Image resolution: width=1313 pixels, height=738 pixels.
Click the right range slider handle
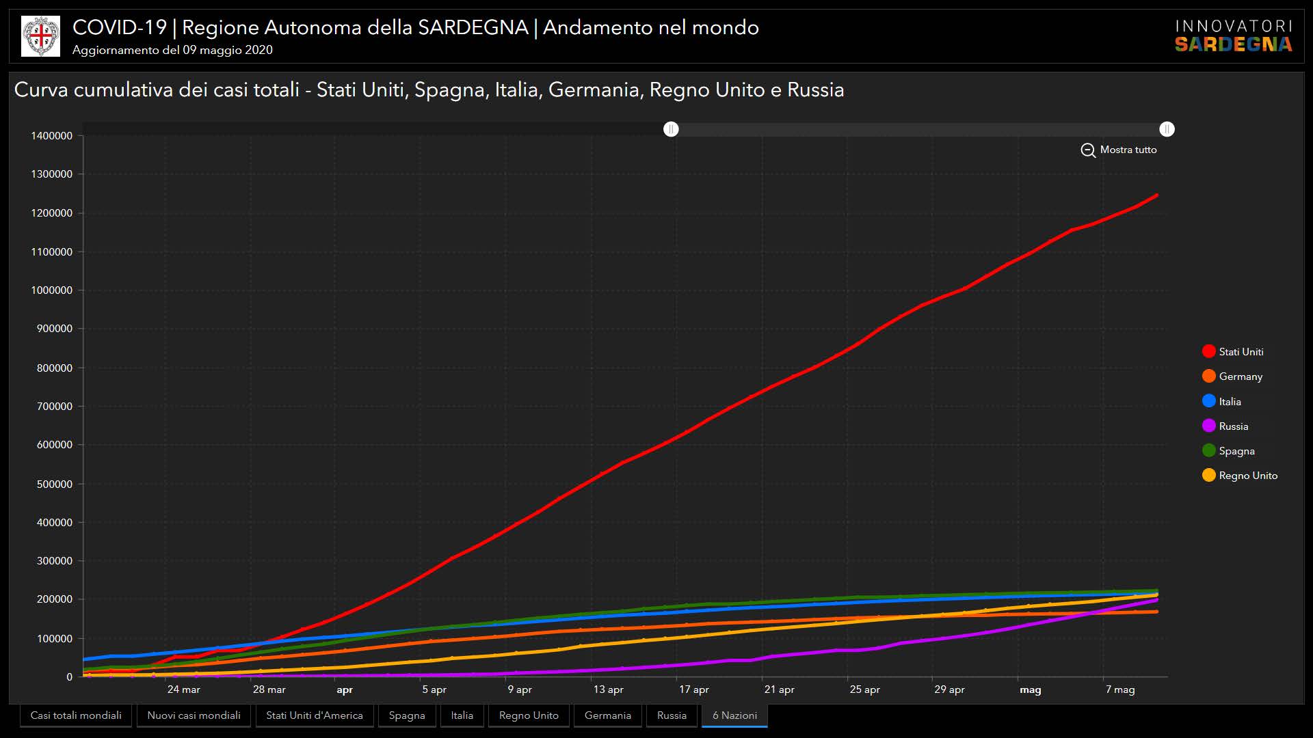click(1167, 129)
